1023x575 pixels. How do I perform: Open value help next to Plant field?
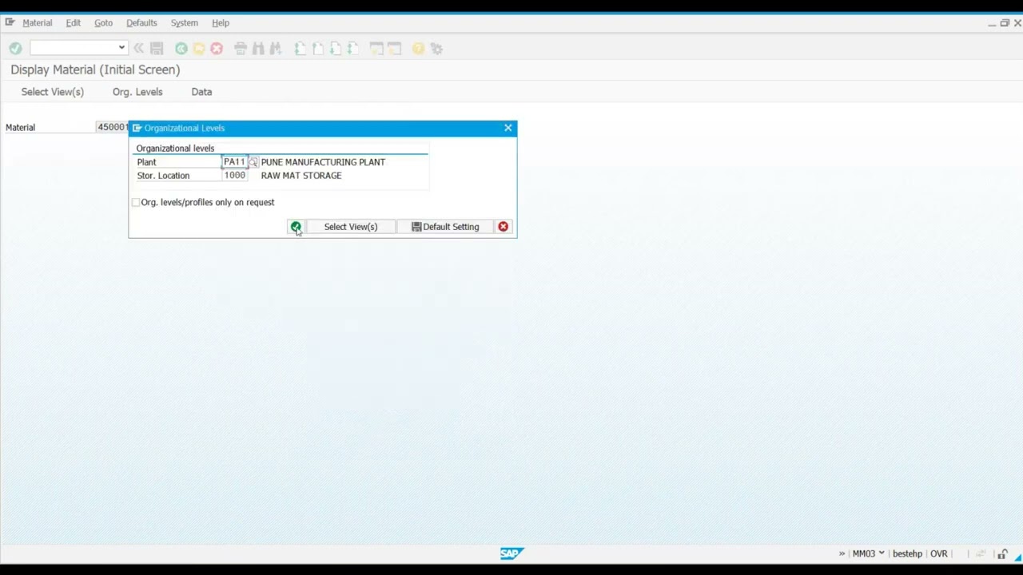coord(253,162)
